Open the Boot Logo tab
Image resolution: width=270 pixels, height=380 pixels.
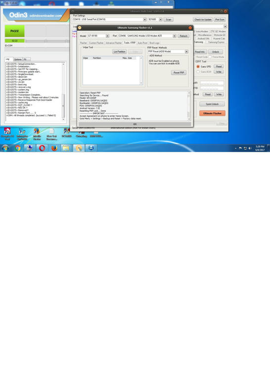pos(154,43)
